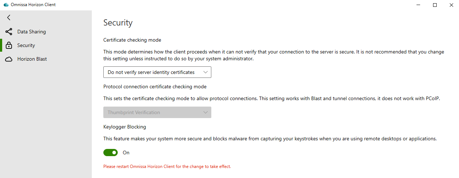Select the Security sidebar item

(46, 45)
